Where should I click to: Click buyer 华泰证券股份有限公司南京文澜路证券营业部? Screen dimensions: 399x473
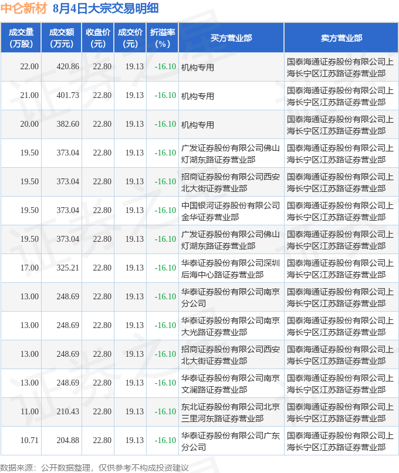click(x=231, y=384)
